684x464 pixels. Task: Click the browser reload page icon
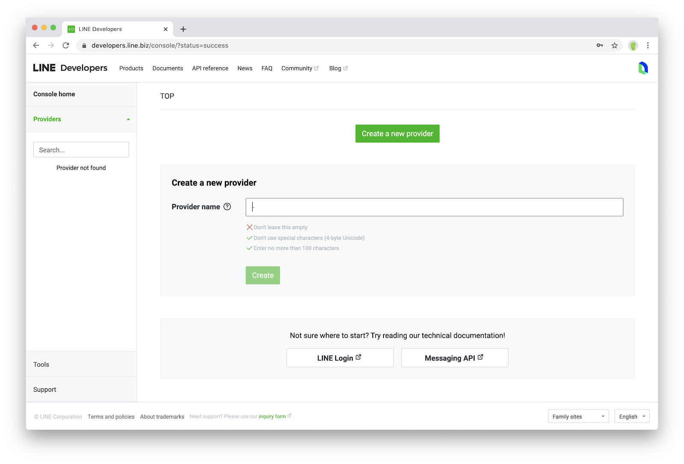pos(66,45)
